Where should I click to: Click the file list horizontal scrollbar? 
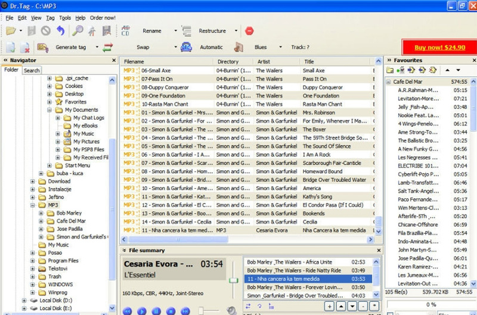click(x=178, y=239)
